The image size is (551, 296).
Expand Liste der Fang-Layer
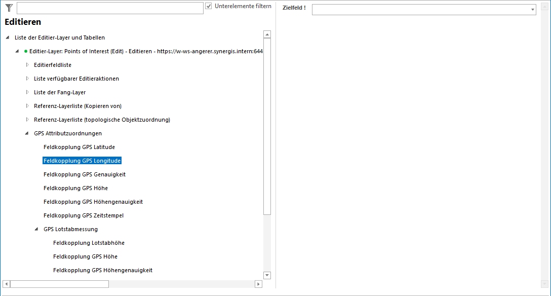(27, 92)
